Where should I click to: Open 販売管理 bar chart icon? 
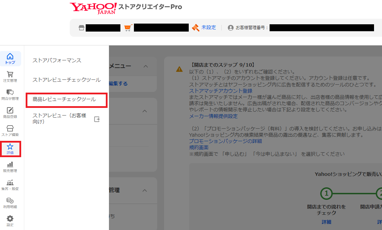(x=10, y=167)
